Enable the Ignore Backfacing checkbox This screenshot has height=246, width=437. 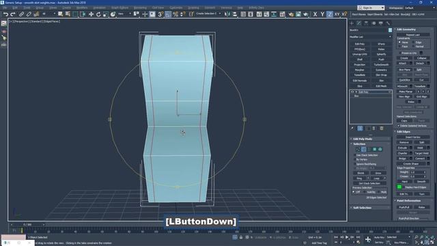355,164
